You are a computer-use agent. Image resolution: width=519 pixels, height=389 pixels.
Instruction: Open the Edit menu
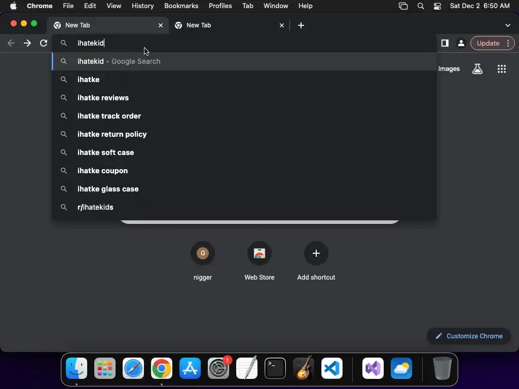(90, 6)
